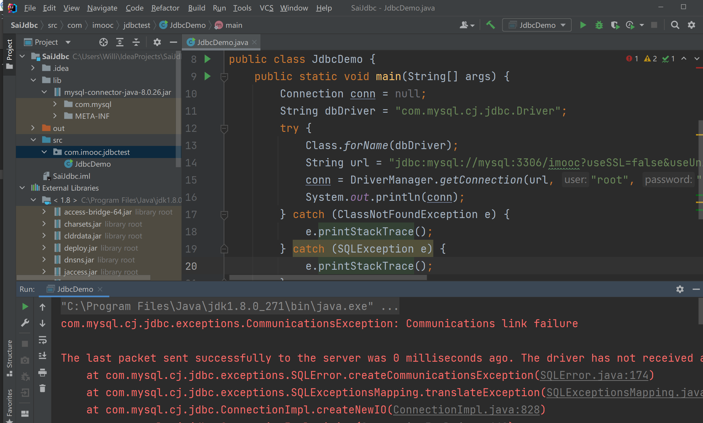Screen dimensions: 703x423
Task: Click the red error count indicator
Action: point(632,59)
